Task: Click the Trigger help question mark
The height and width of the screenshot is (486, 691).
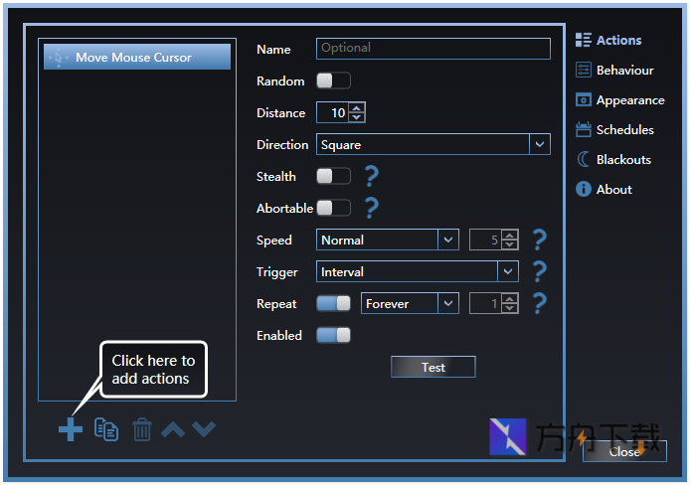Action: coord(539,271)
